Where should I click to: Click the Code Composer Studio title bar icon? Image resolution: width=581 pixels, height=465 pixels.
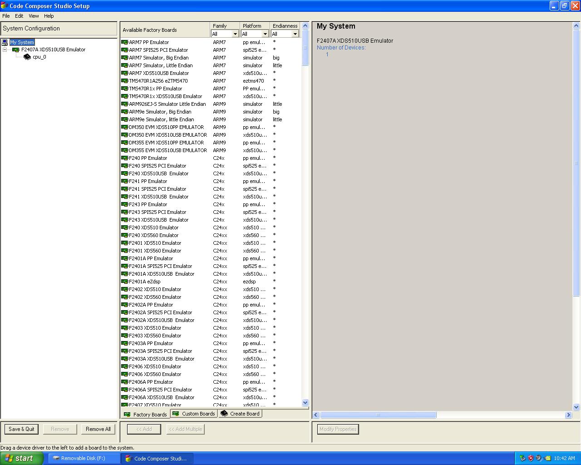coord(4,6)
